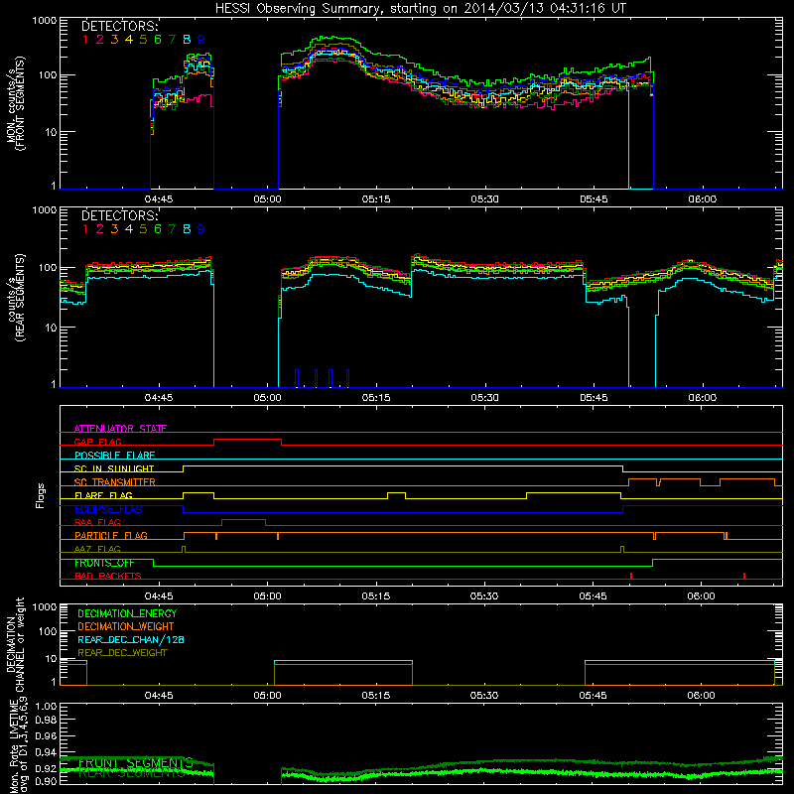The width and height of the screenshot is (794, 794).
Task: Select green detector 6 in front segments legend
Action: [x=158, y=40]
